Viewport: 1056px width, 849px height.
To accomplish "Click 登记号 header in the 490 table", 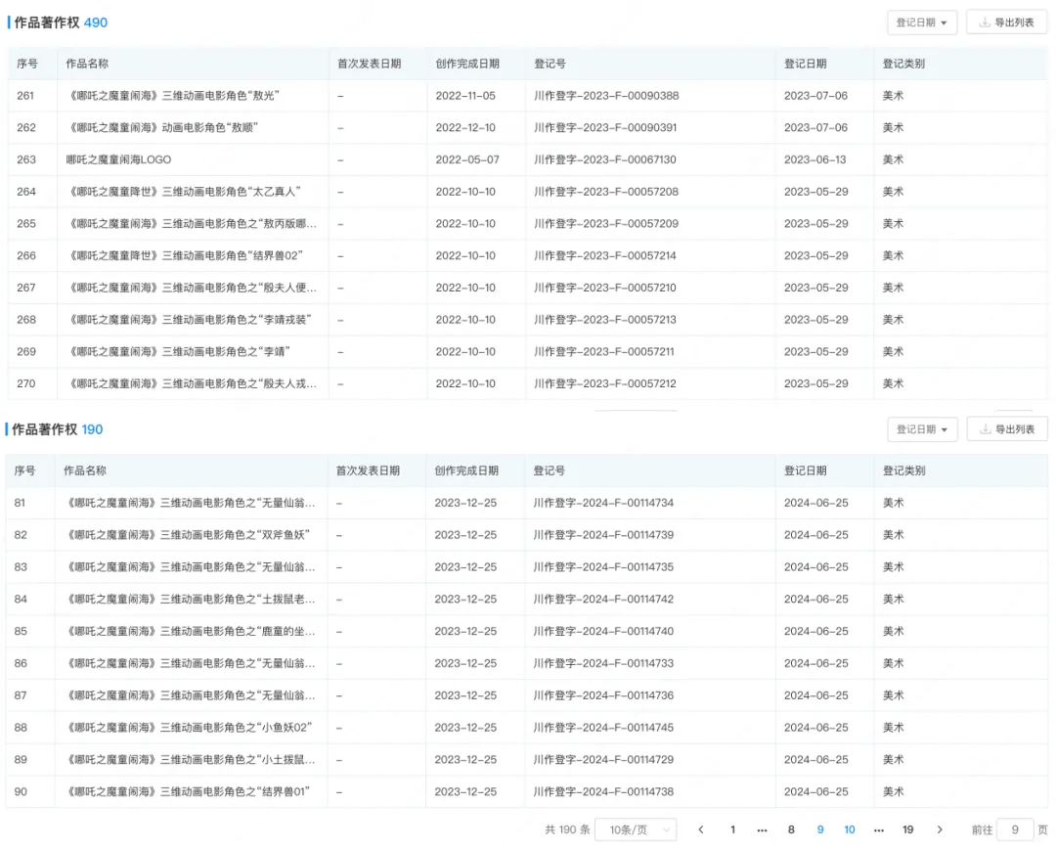I will coord(550,64).
